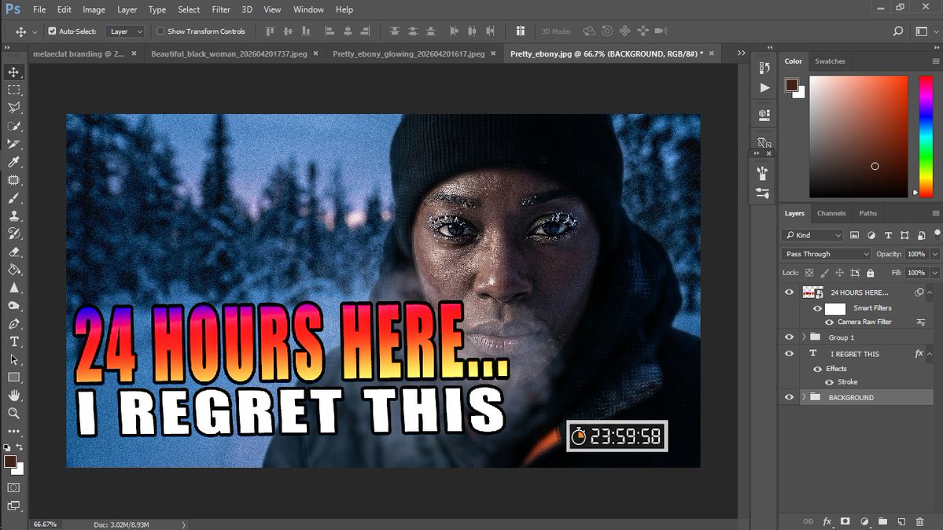Select the Eraser tool
This screenshot has width=943, height=530.
click(14, 252)
